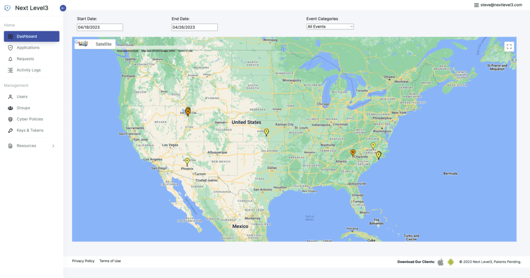
Task: Open Applications in the sidebar
Action: [x=28, y=48]
